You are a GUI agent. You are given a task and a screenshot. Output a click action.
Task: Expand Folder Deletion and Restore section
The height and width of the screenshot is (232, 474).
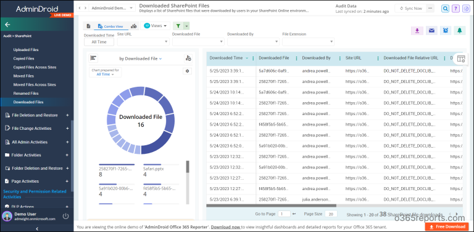pos(67,168)
